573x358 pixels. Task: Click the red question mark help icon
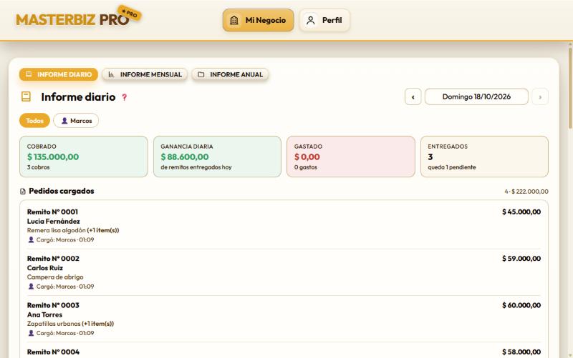coord(124,97)
